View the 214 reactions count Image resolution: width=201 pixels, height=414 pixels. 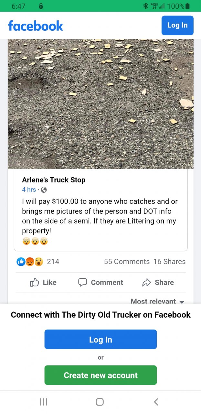[x=53, y=262]
